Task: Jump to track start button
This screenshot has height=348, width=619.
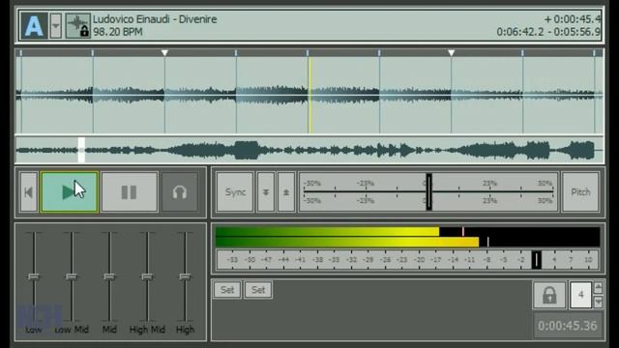Action: click(29, 192)
